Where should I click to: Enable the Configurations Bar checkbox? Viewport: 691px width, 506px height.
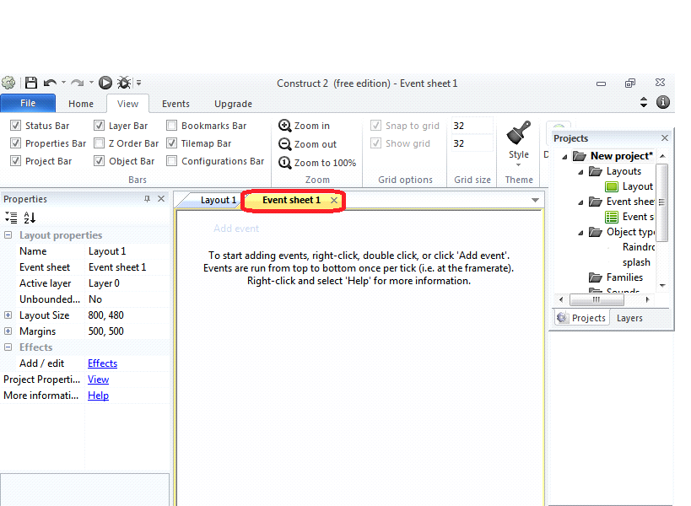coord(172,161)
